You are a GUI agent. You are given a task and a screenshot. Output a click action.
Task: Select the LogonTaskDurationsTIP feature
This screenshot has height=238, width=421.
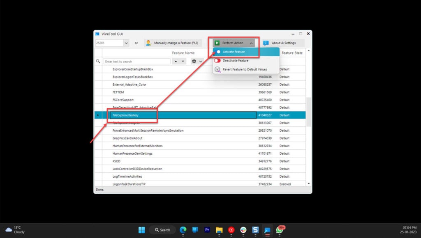129,184
